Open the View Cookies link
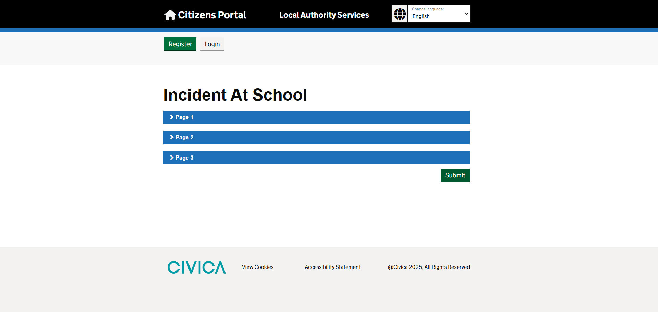Screen dimensions: 658x312 tap(257, 267)
